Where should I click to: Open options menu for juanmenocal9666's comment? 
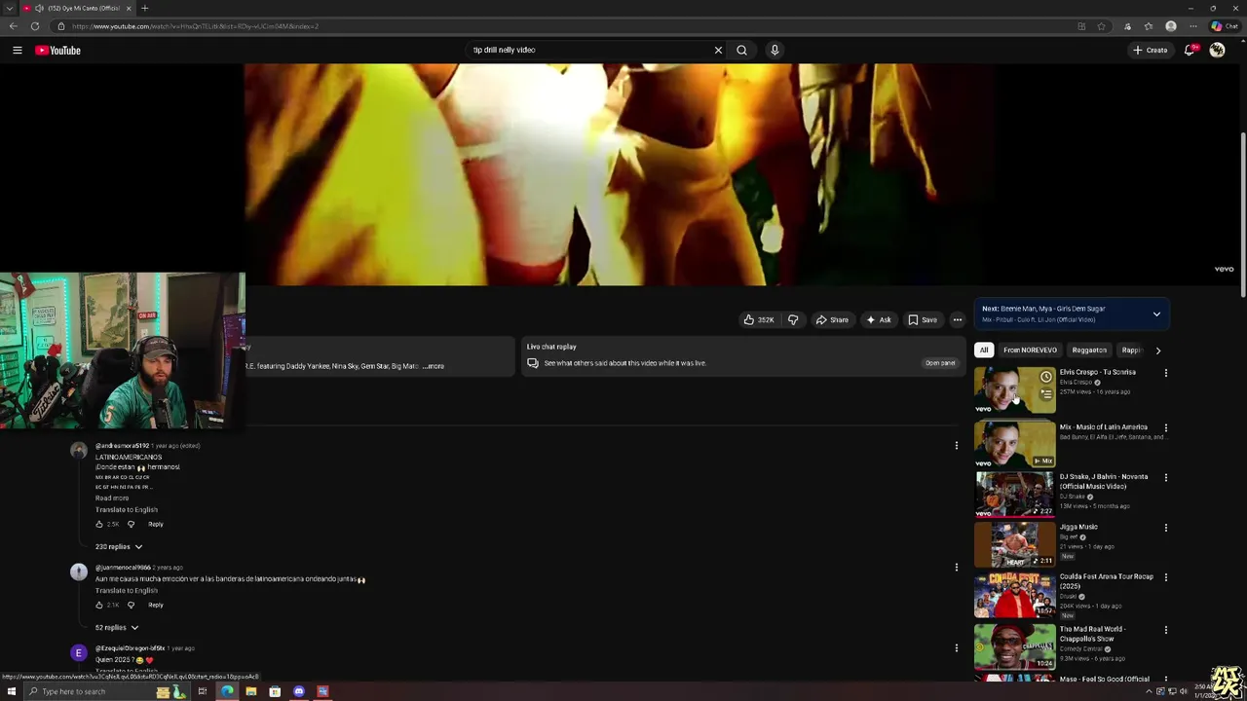coord(957,567)
